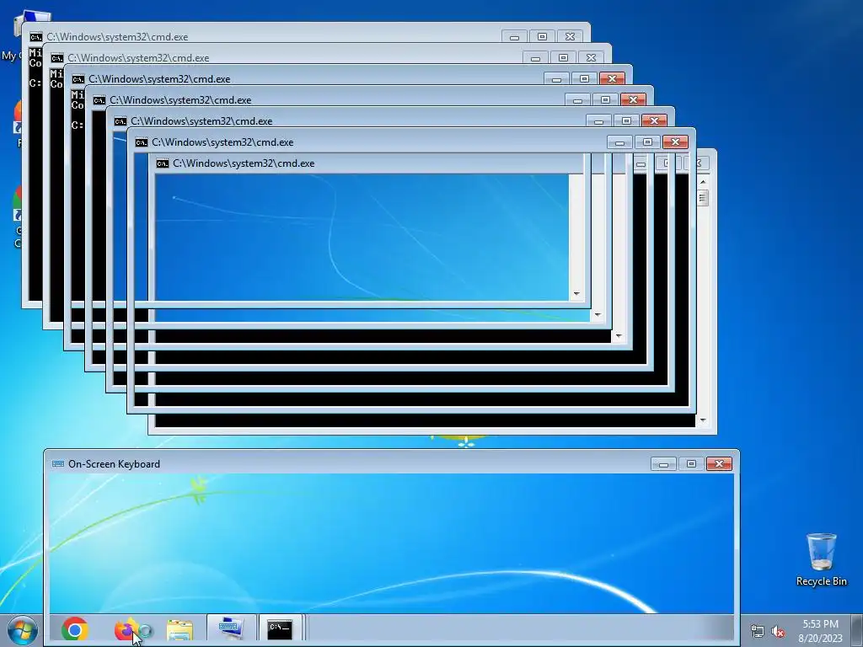This screenshot has width=863, height=647.
Task: Close the frontmost cmd.exe window
Action: tap(675, 142)
